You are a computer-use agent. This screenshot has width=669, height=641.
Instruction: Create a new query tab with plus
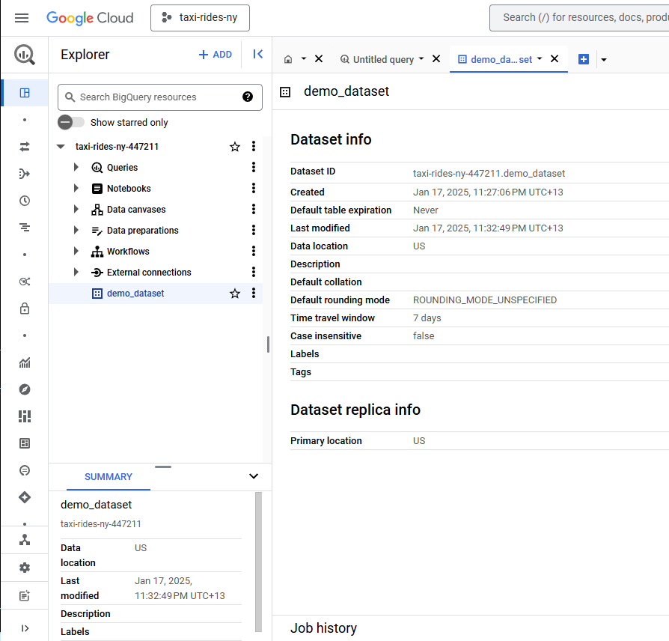click(x=584, y=59)
